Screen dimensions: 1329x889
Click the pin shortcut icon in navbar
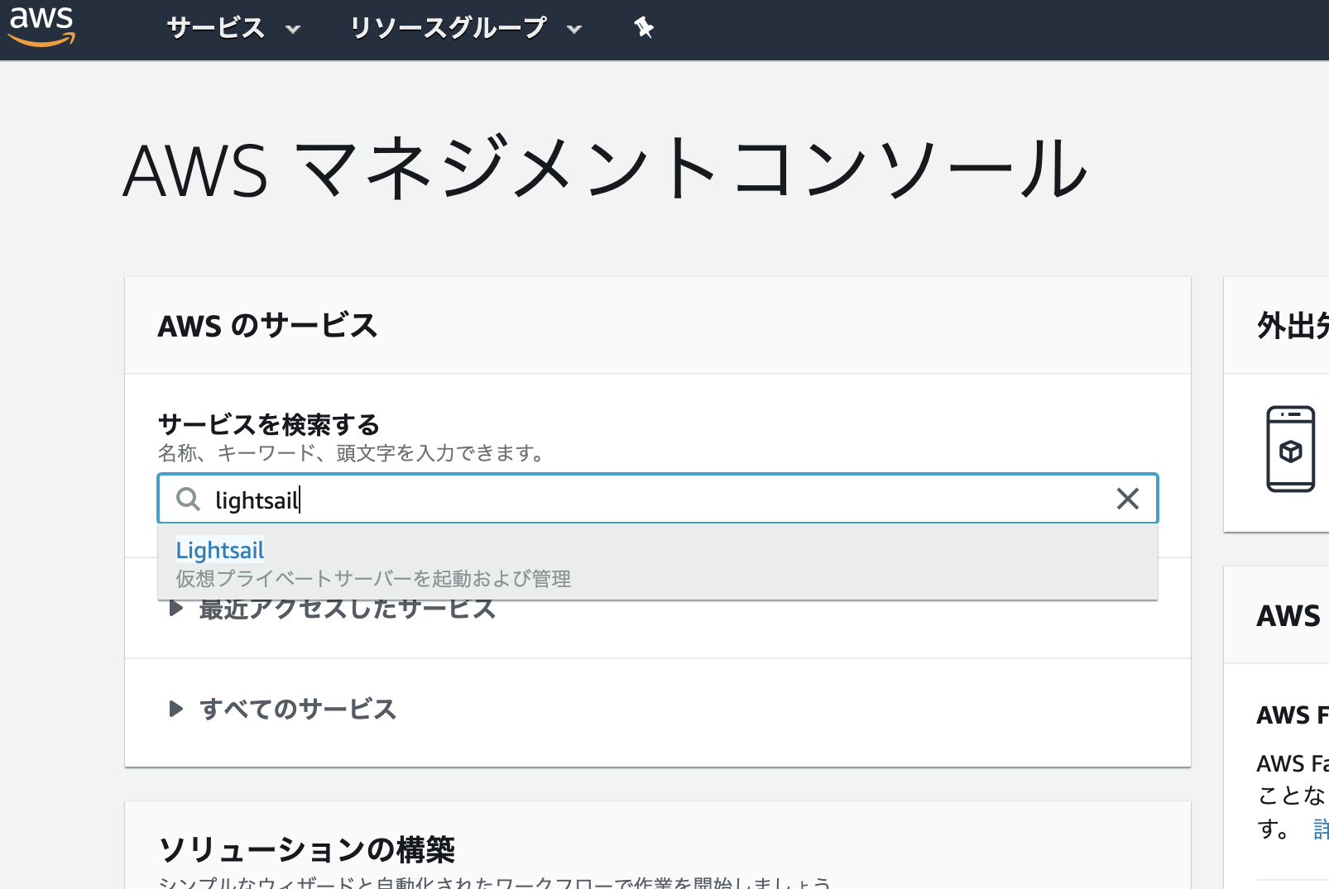(644, 28)
